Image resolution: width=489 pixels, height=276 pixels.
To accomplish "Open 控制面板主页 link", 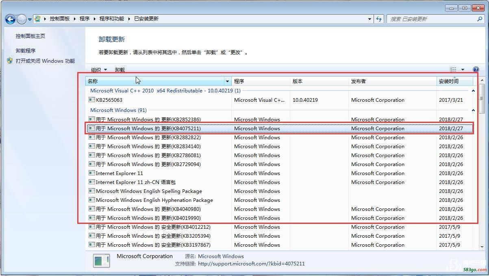I will tap(30, 36).
